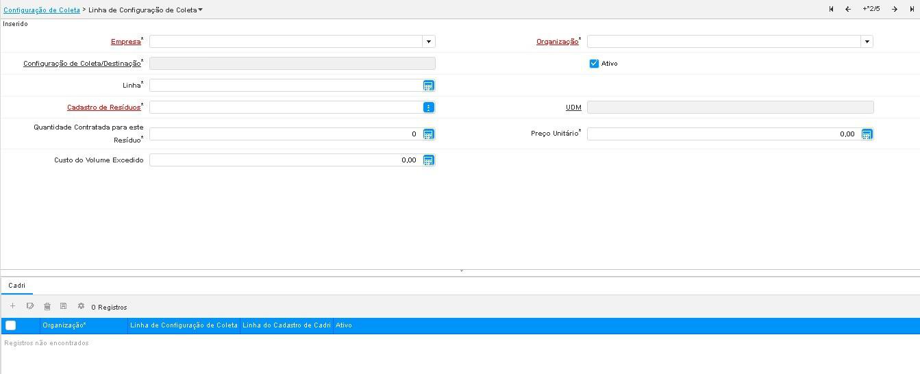
Task: Open settings gear in Cadri toolbar
Action: click(81, 306)
